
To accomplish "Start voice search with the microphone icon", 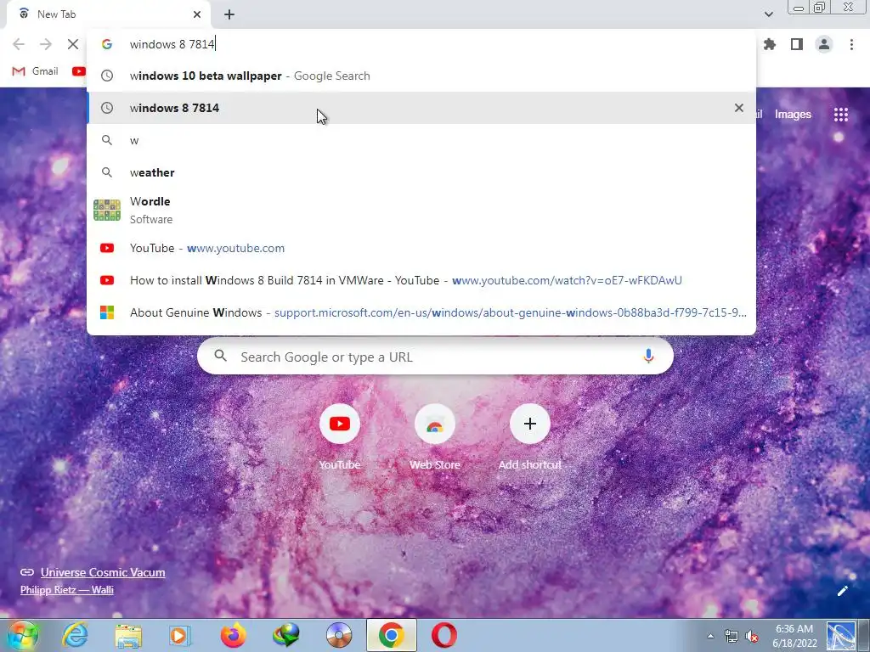I will click(648, 357).
